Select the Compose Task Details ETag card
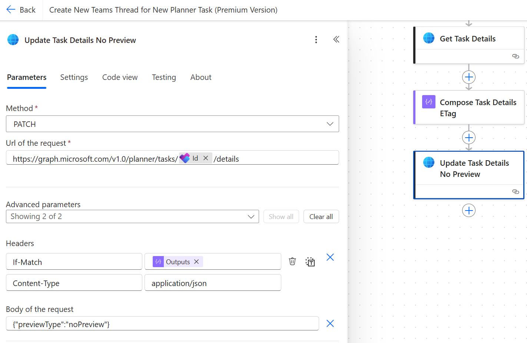This screenshot has width=527, height=343. click(x=469, y=107)
